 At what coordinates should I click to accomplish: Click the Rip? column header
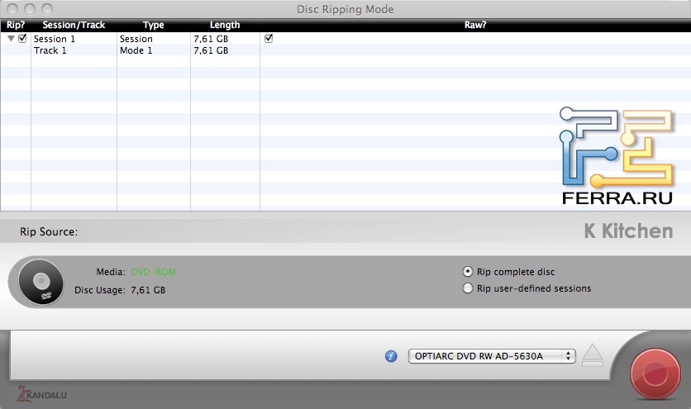[x=16, y=25]
